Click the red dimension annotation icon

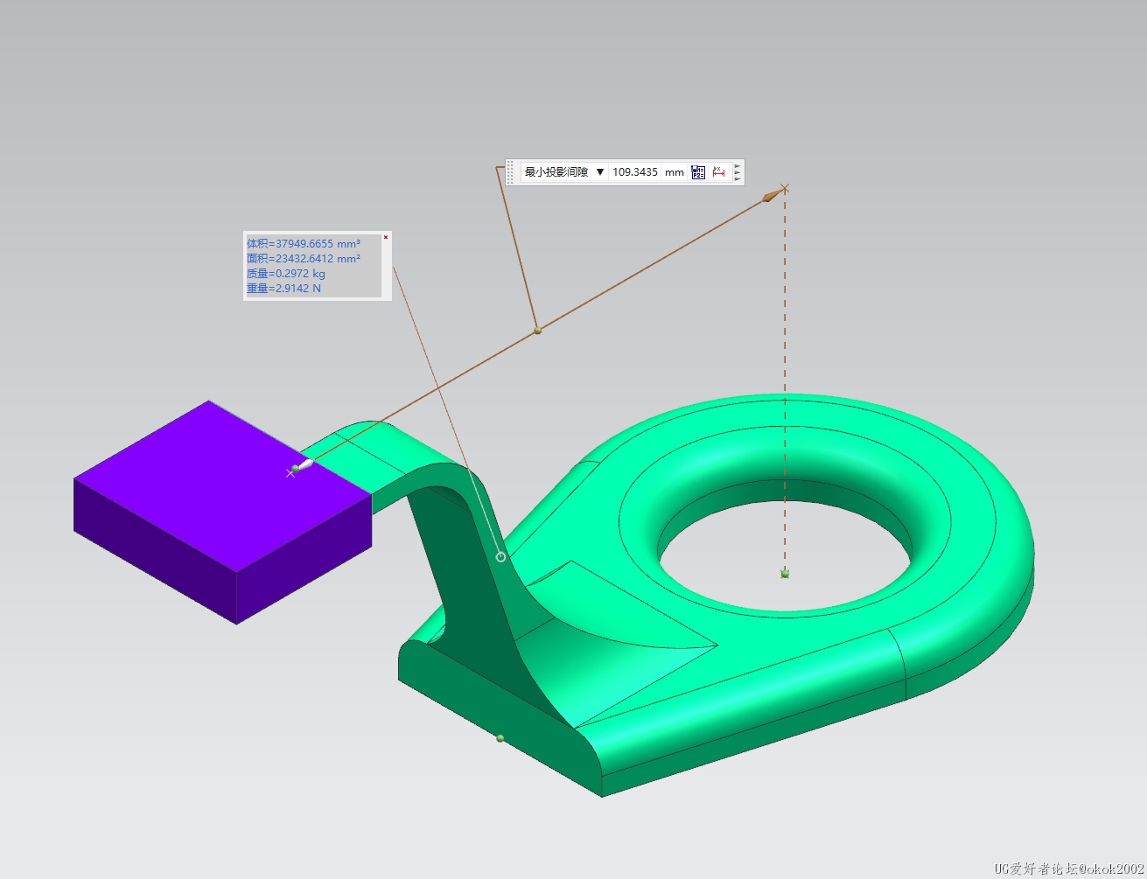719,172
